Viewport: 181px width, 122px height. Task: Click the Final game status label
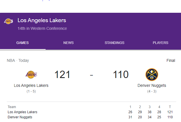[171, 60]
